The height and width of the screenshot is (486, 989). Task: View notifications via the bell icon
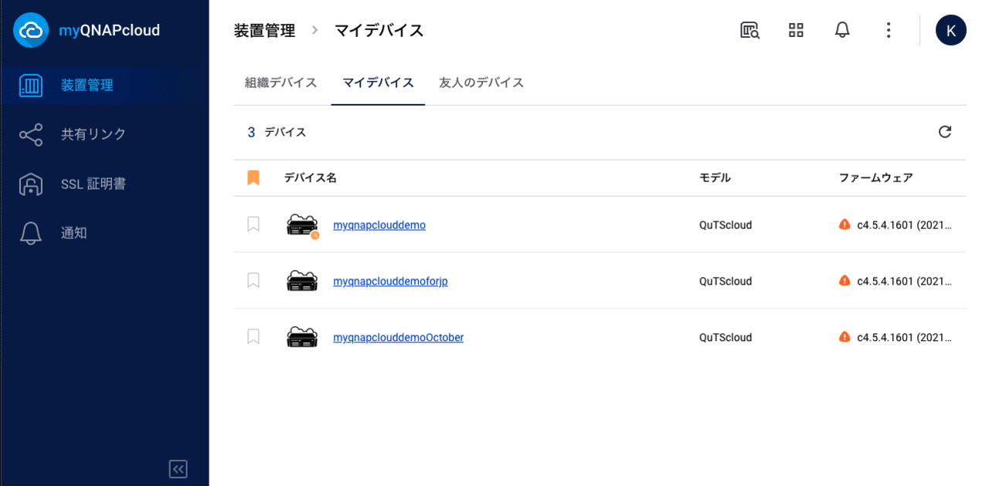(842, 30)
